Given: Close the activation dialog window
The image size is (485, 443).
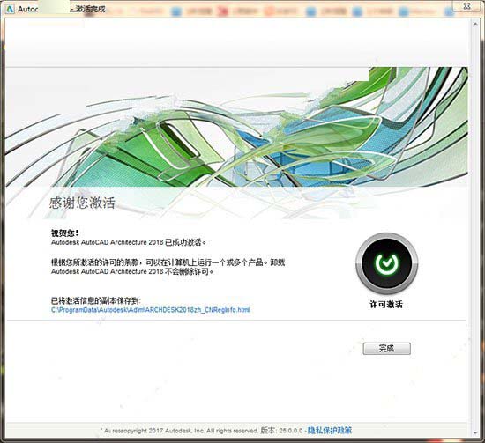Looking at the screenshot, I should click(x=466, y=6).
